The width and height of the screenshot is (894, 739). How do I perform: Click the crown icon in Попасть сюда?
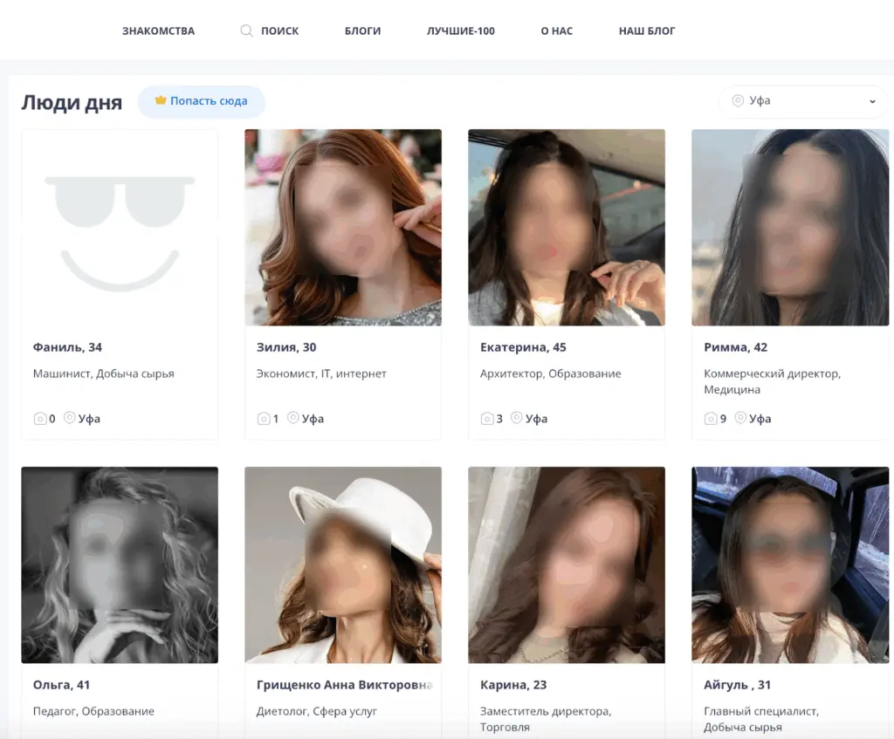(161, 100)
